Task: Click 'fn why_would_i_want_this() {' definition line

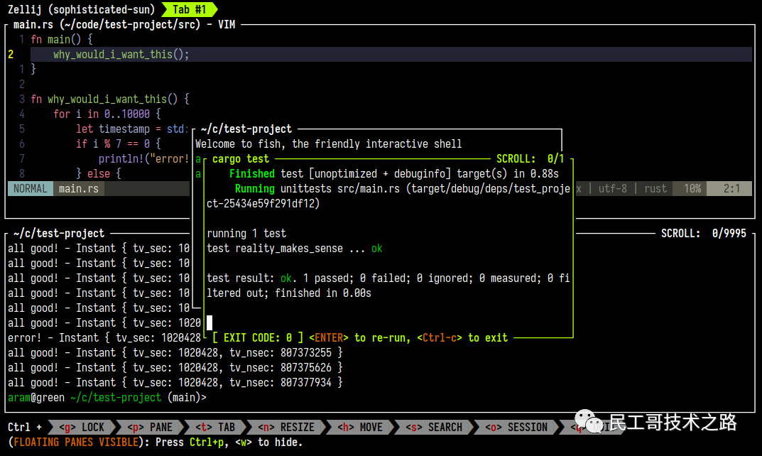Action: (110, 99)
